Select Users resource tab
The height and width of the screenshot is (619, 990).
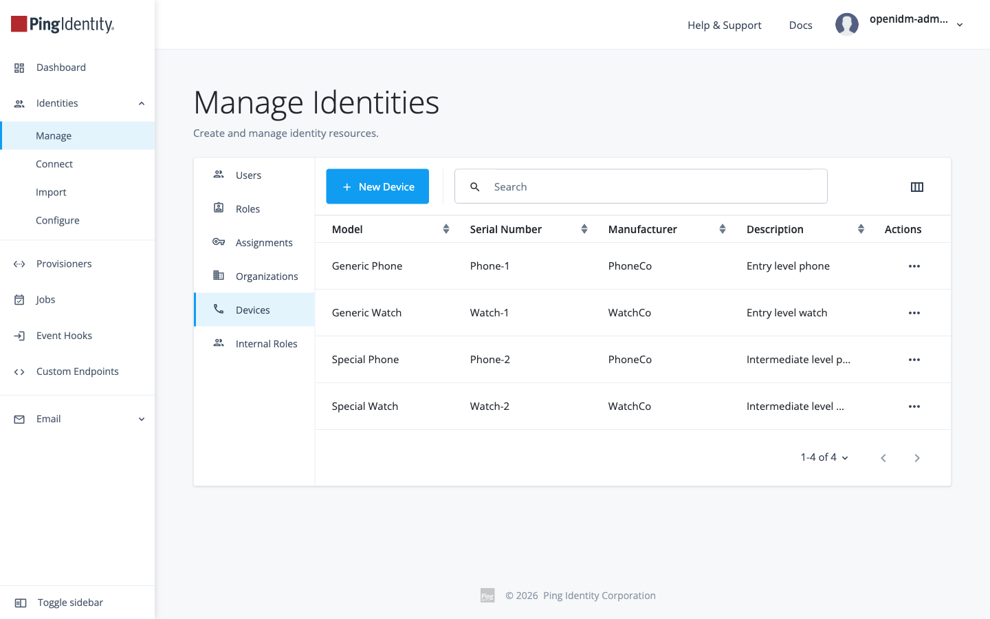pyautogui.click(x=254, y=175)
